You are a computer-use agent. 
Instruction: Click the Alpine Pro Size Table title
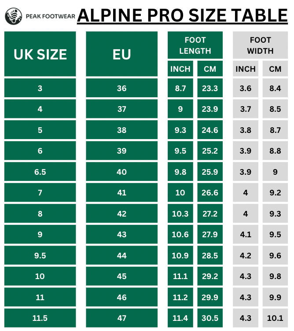(182, 16)
